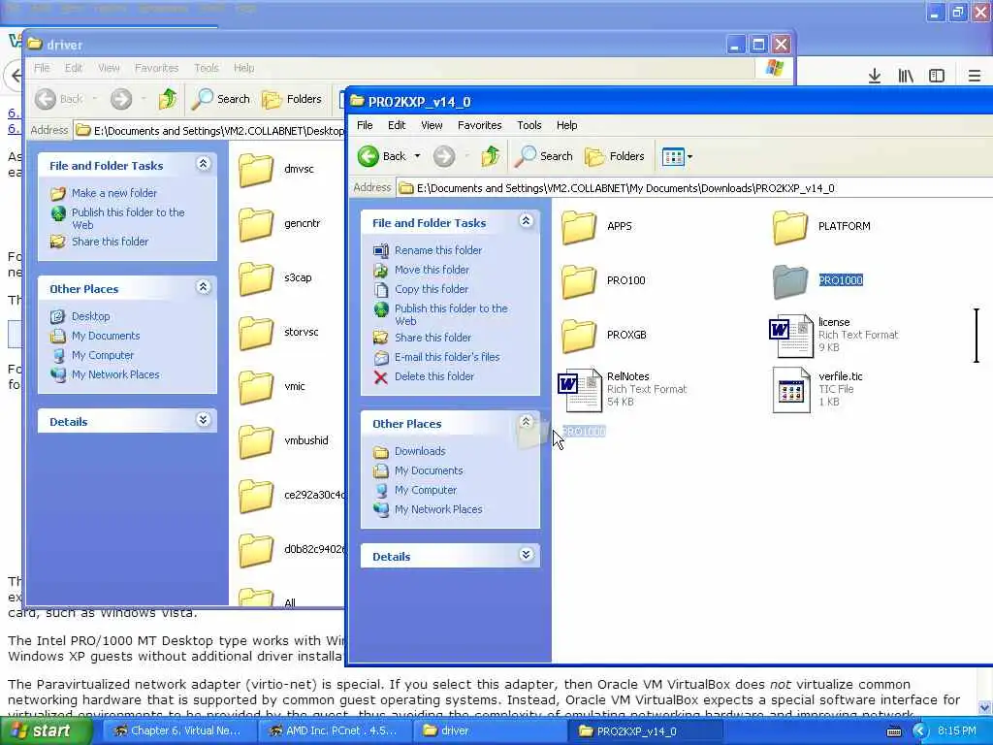The width and height of the screenshot is (993, 745).
Task: Select the APPS folder
Action: (x=596, y=226)
